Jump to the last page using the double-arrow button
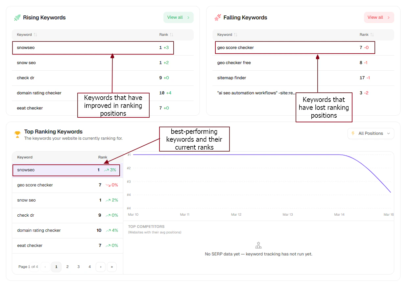Viewport: 411px width, 289px height. point(112,267)
